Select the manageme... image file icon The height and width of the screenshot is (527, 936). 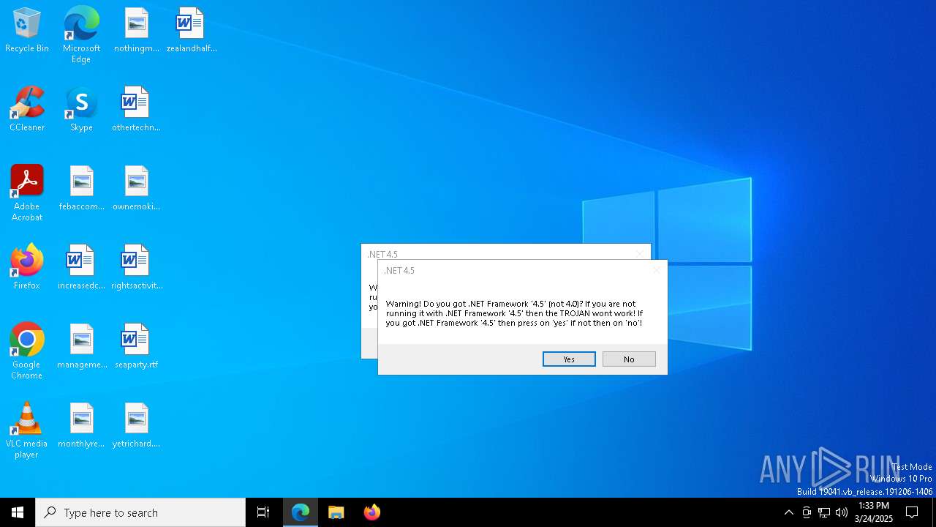coord(81,347)
